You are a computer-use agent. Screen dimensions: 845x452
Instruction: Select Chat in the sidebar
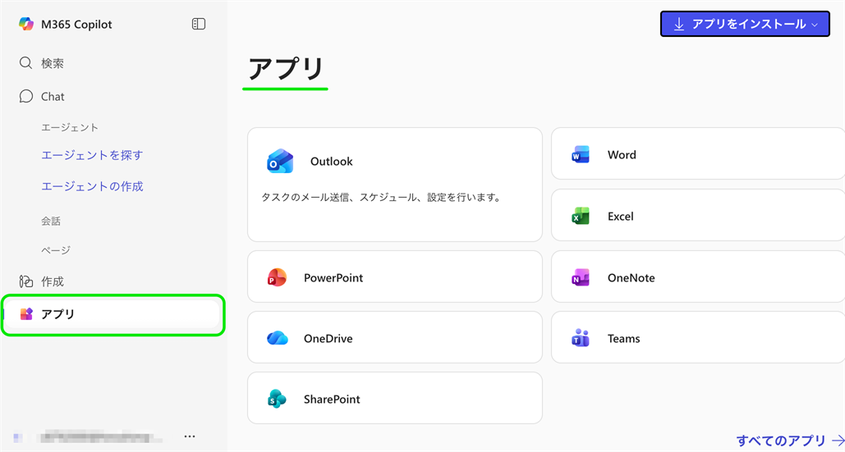(53, 97)
